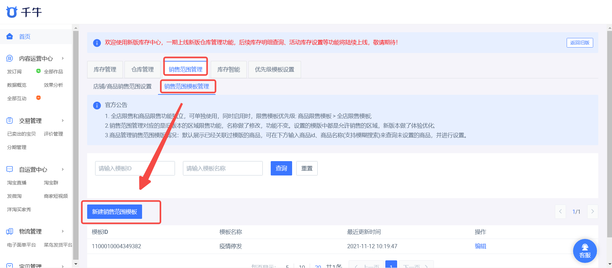This screenshot has width=612, height=268.
Task: Click the green N badge beside 发订阅
Action: 38,71
